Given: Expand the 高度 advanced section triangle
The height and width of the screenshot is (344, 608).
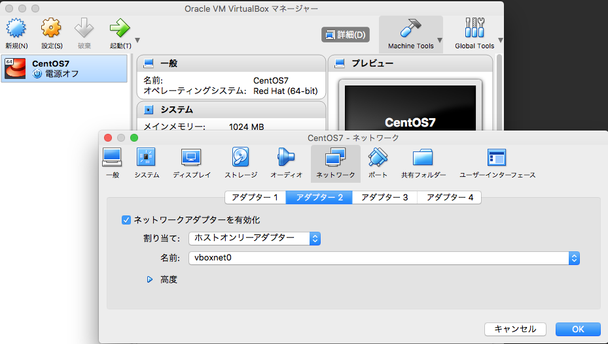Looking at the screenshot, I should click(x=150, y=279).
